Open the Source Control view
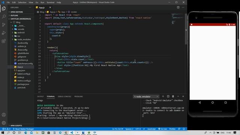The height and width of the screenshot is (135, 240). 4,25
